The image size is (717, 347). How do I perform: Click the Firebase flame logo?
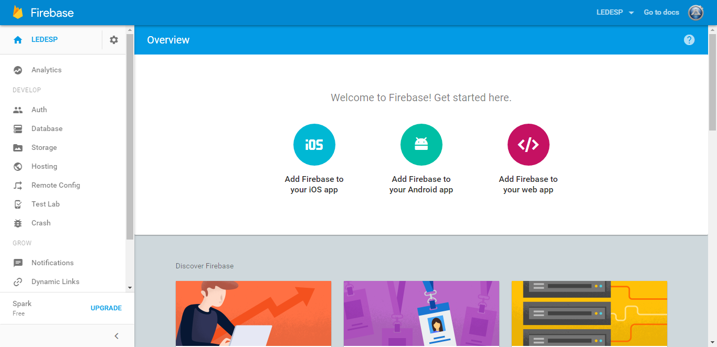(18, 13)
